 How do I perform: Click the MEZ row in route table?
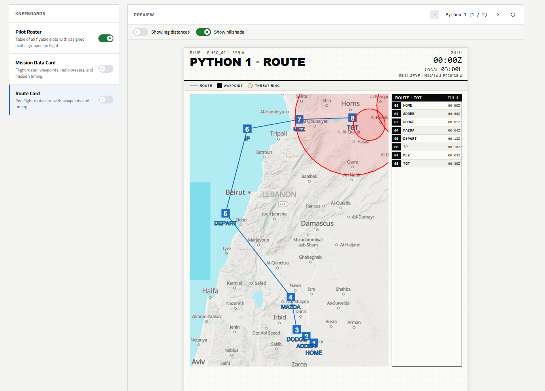pos(427,155)
